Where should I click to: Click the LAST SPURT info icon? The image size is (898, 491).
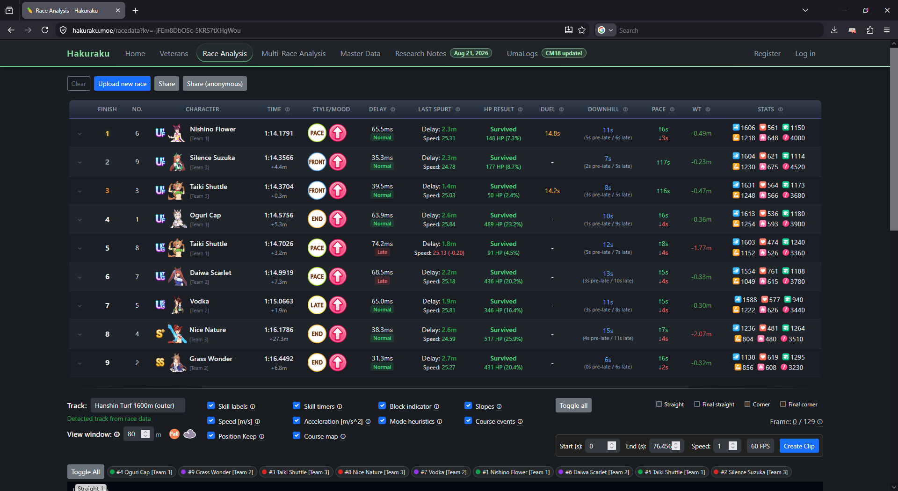458,109
